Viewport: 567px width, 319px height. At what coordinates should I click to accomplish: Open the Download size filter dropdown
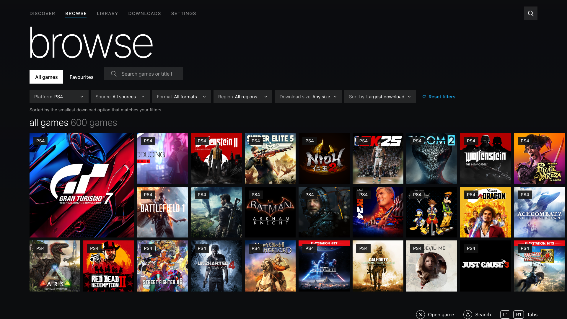[x=308, y=97]
